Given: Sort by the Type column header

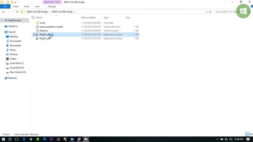Looking at the screenshot, I should [x=106, y=17].
